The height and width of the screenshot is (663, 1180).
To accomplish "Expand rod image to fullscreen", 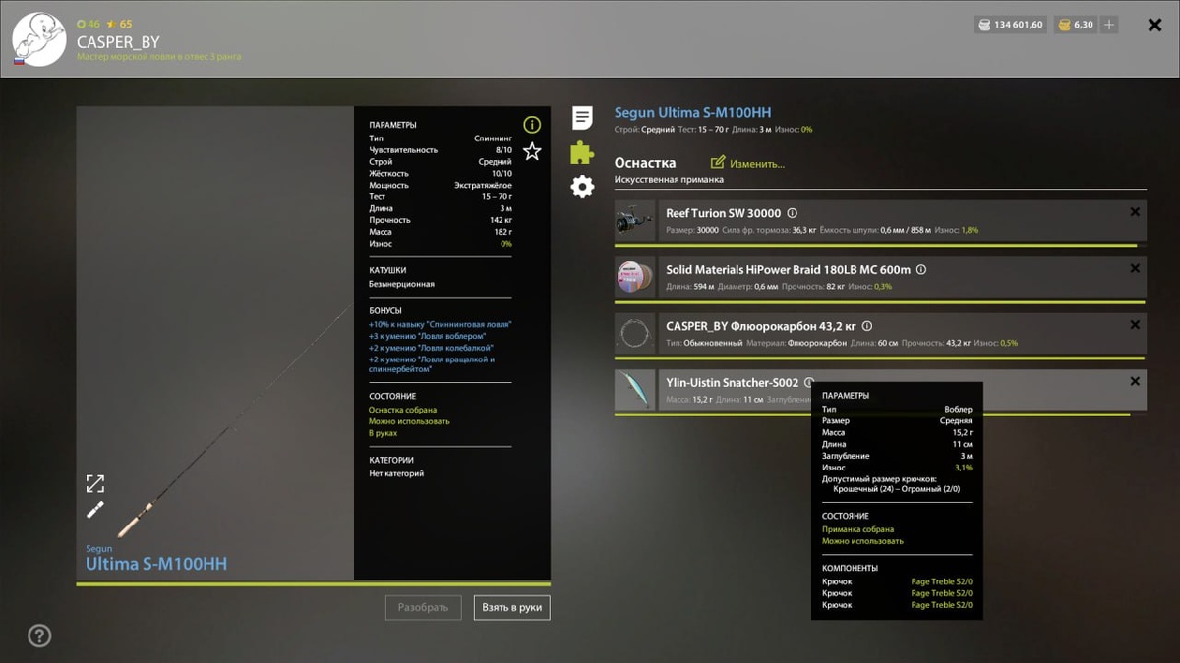I will click(x=94, y=483).
